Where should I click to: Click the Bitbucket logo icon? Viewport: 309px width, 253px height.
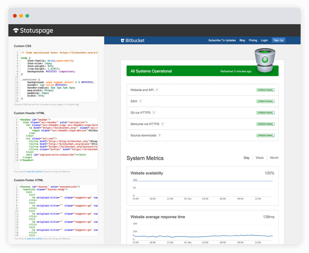tap(123, 40)
